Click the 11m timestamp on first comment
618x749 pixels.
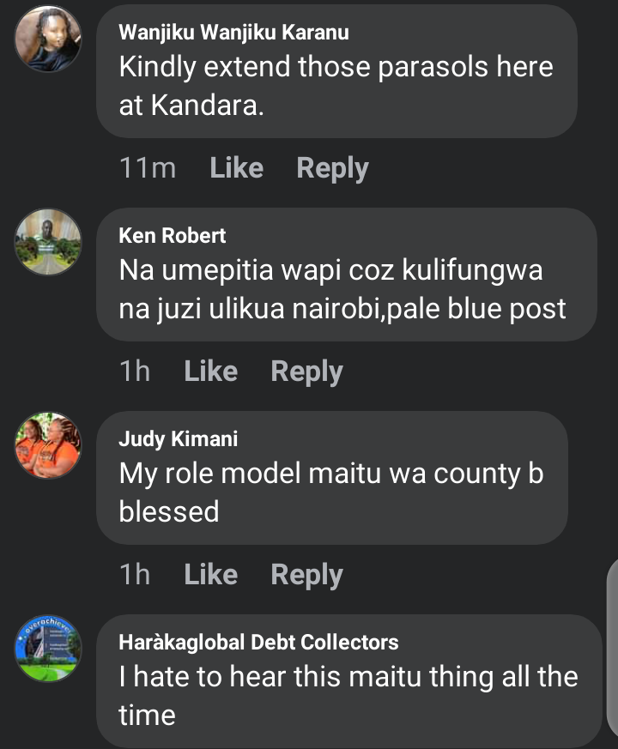click(x=148, y=168)
